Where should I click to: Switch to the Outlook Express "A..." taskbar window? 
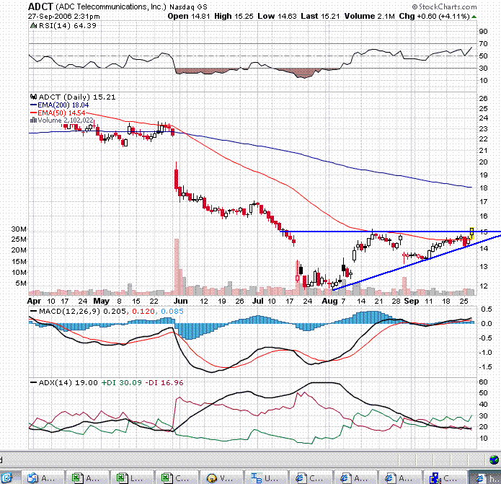[43, 478]
